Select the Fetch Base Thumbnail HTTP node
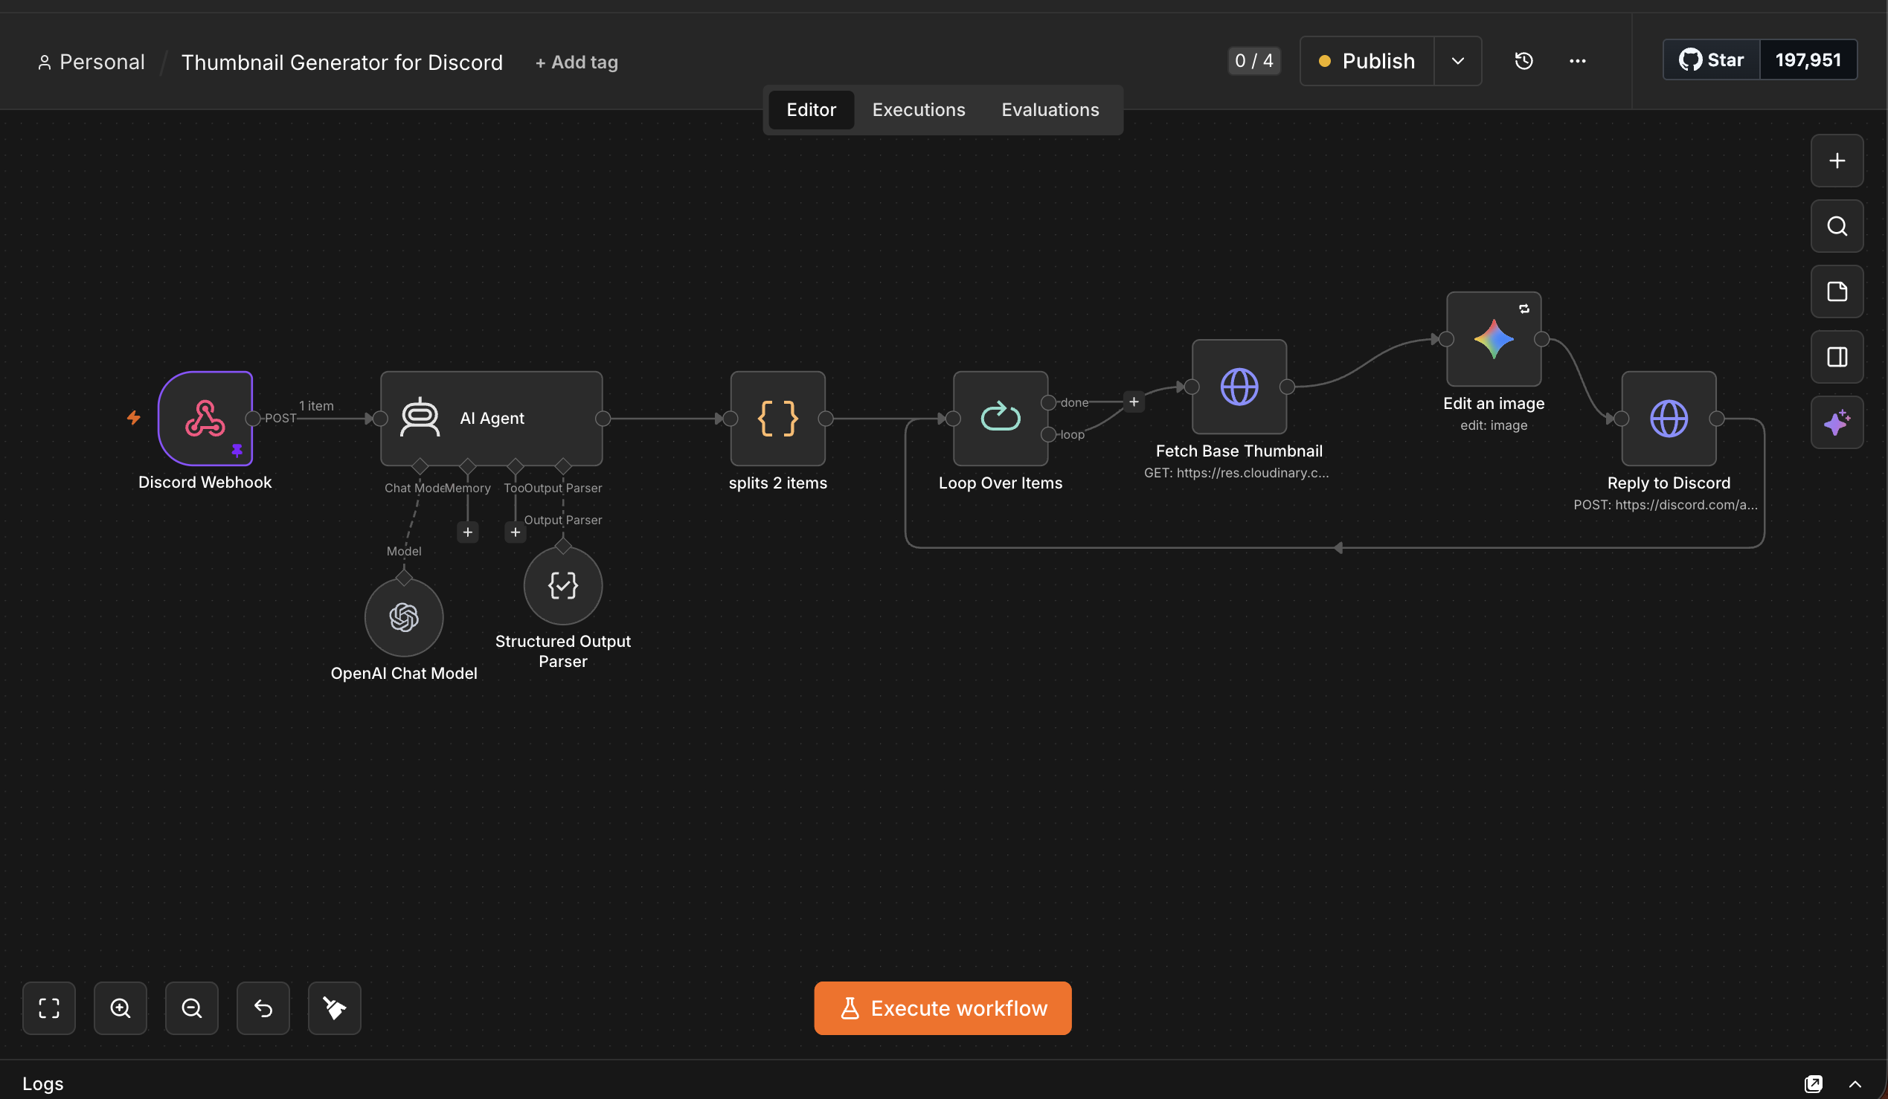Screen dimensions: 1888x1099 1239,387
